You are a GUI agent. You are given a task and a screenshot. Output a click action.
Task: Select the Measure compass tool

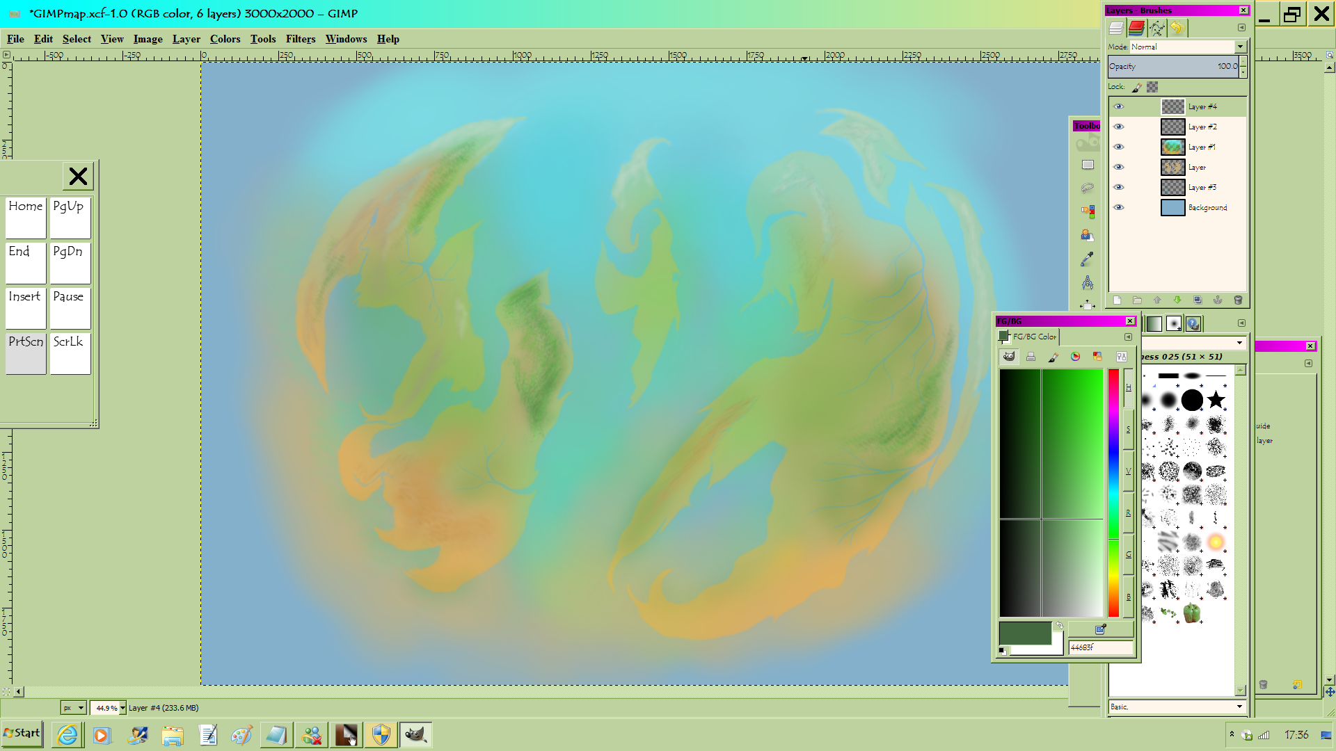click(1088, 282)
